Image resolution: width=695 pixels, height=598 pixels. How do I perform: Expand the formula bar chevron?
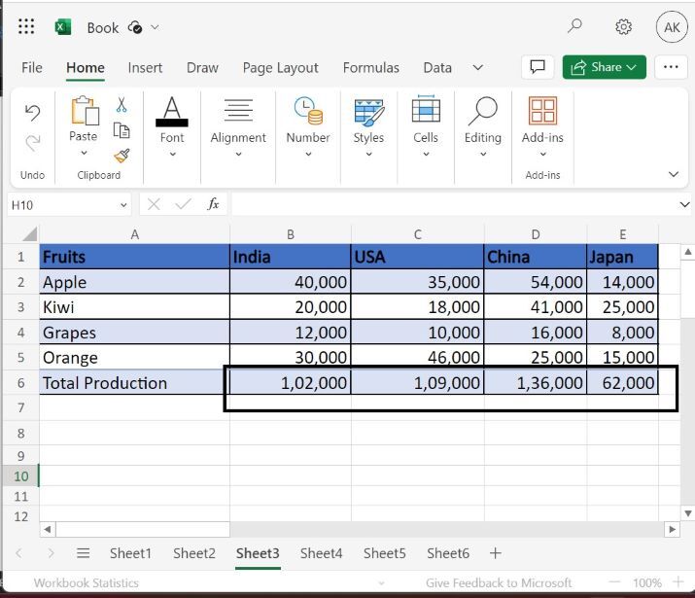[684, 205]
